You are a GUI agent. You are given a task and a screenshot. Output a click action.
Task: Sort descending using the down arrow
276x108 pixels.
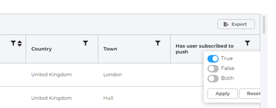click(x=20, y=45)
